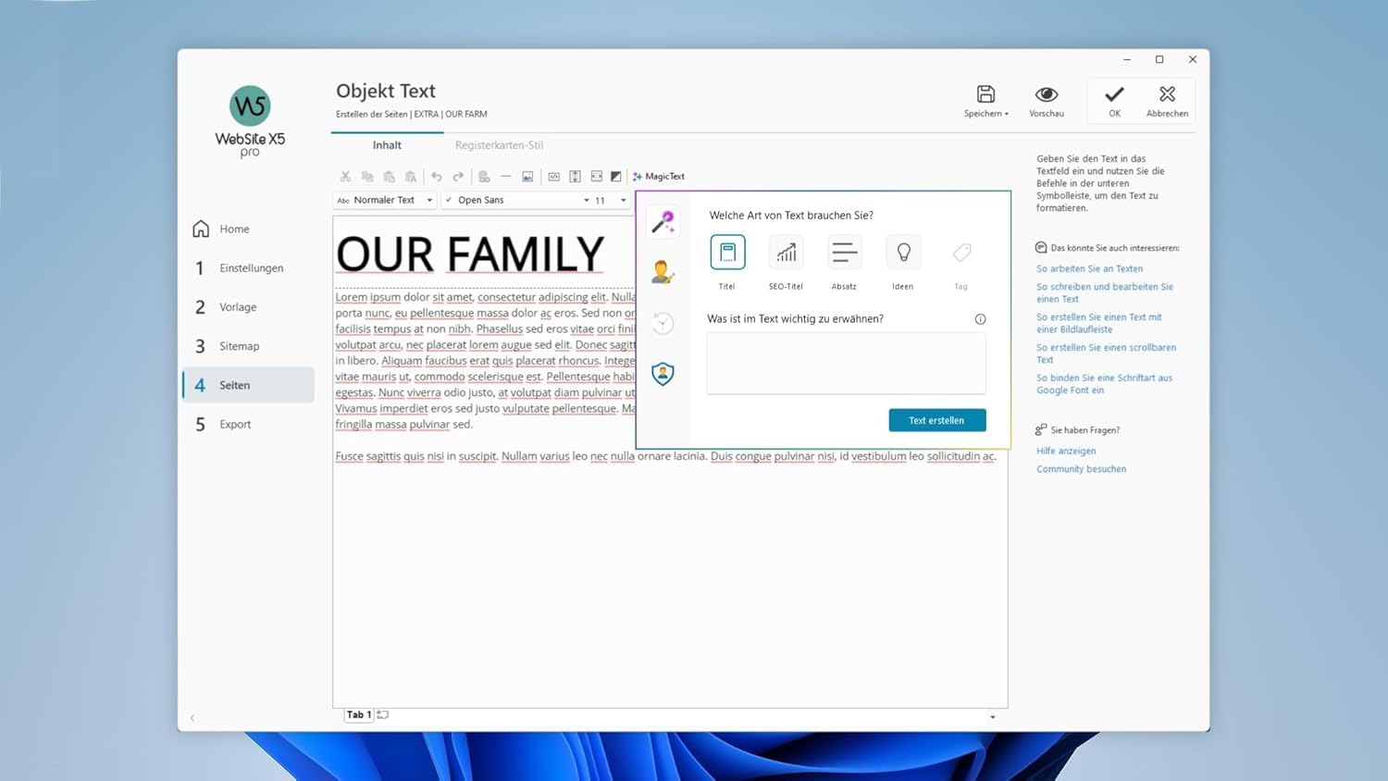
Task: Click the HTML code icon in toolbar
Action: 553,177
